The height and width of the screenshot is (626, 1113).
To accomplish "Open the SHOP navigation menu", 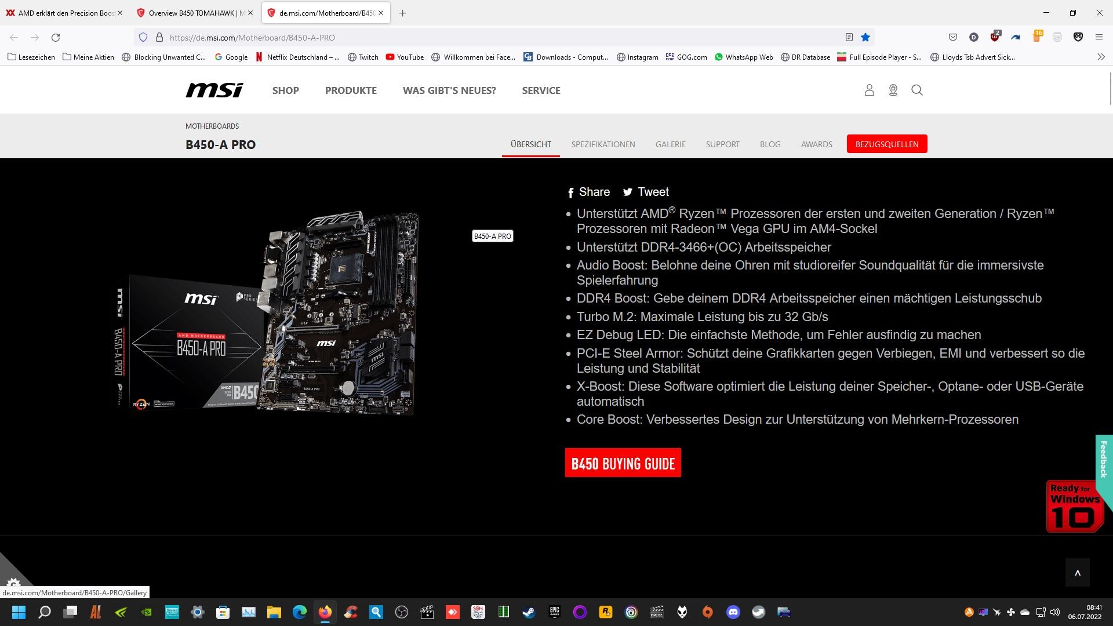I will pyautogui.click(x=285, y=90).
